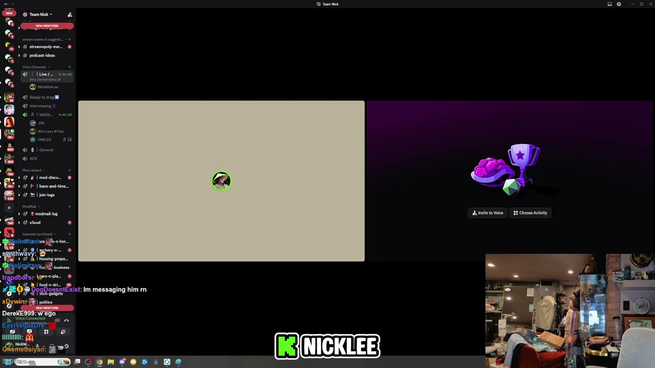Open the tech-gadgets channel
The width and height of the screenshot is (655, 368).
(x=47, y=293)
